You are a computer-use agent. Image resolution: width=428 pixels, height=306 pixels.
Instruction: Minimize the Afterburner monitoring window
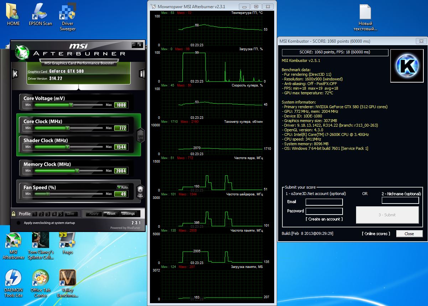click(x=244, y=6)
